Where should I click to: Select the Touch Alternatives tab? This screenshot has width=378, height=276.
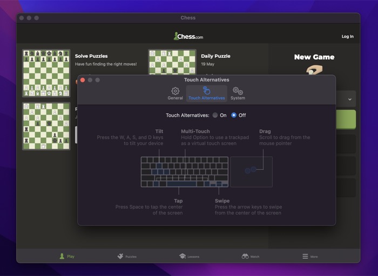(207, 94)
